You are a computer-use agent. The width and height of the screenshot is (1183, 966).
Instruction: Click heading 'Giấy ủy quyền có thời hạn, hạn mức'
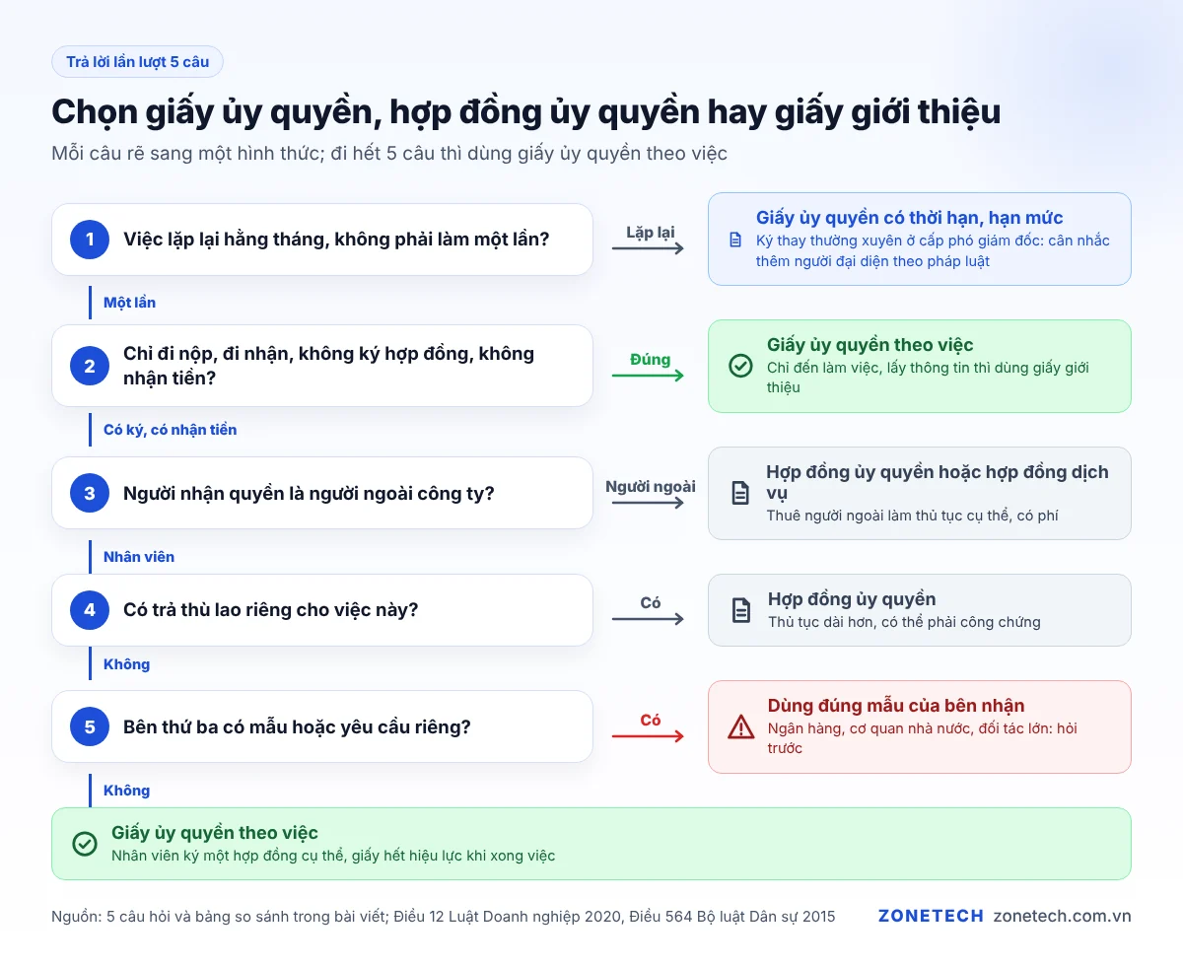click(909, 218)
